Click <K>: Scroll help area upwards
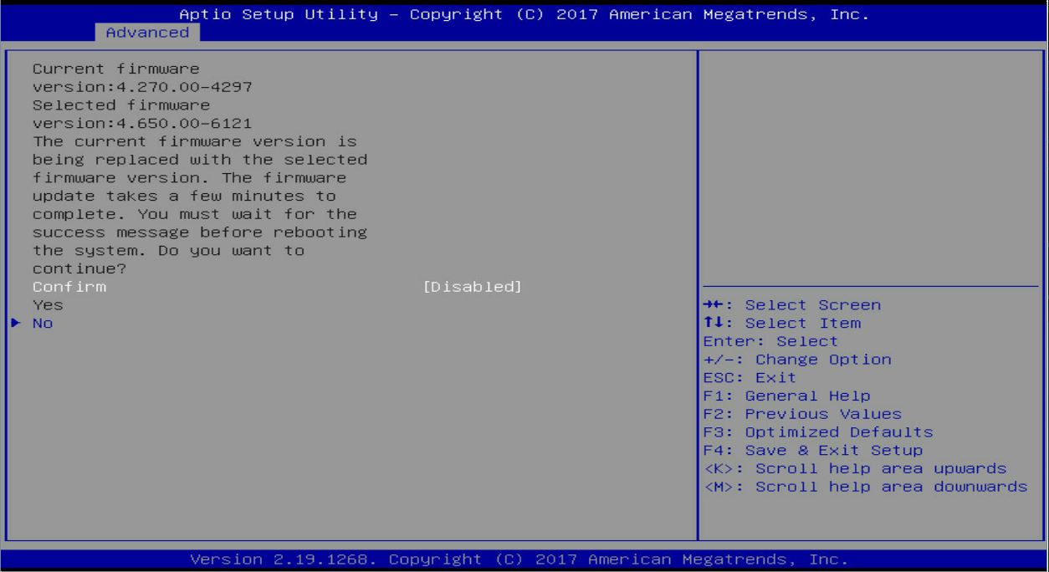 pyautogui.click(x=854, y=468)
